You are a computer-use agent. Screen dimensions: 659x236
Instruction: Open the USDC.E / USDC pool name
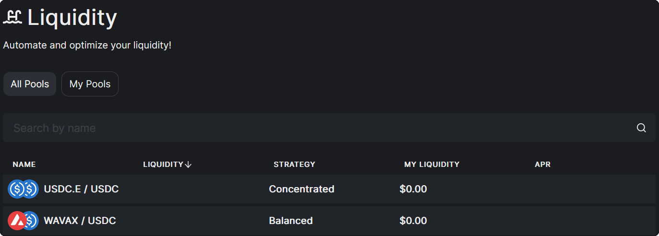[81, 189]
